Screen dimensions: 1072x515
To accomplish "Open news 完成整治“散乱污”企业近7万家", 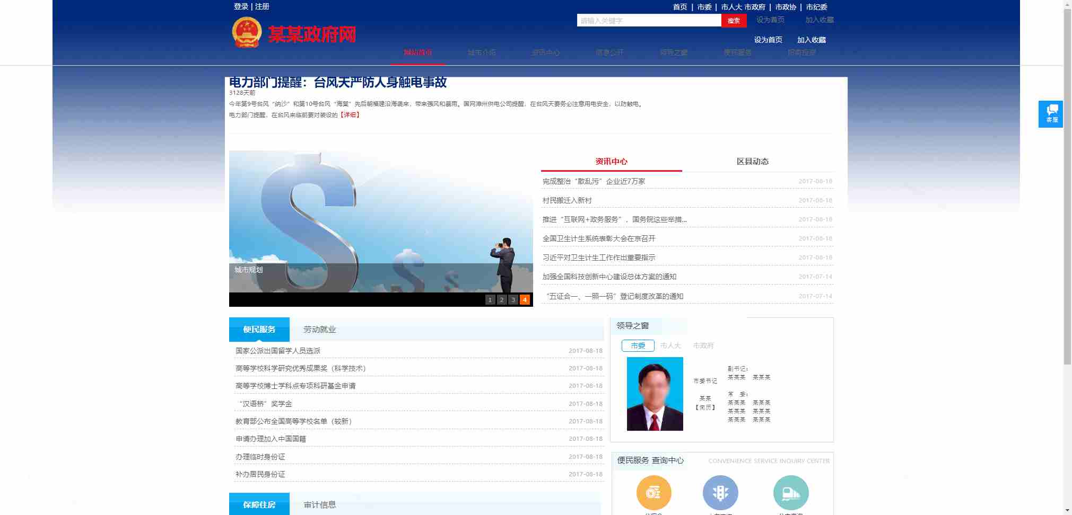I will 594,181.
